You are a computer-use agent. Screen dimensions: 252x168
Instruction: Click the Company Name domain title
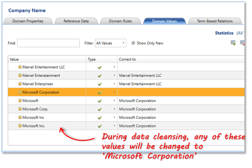[x=27, y=10]
